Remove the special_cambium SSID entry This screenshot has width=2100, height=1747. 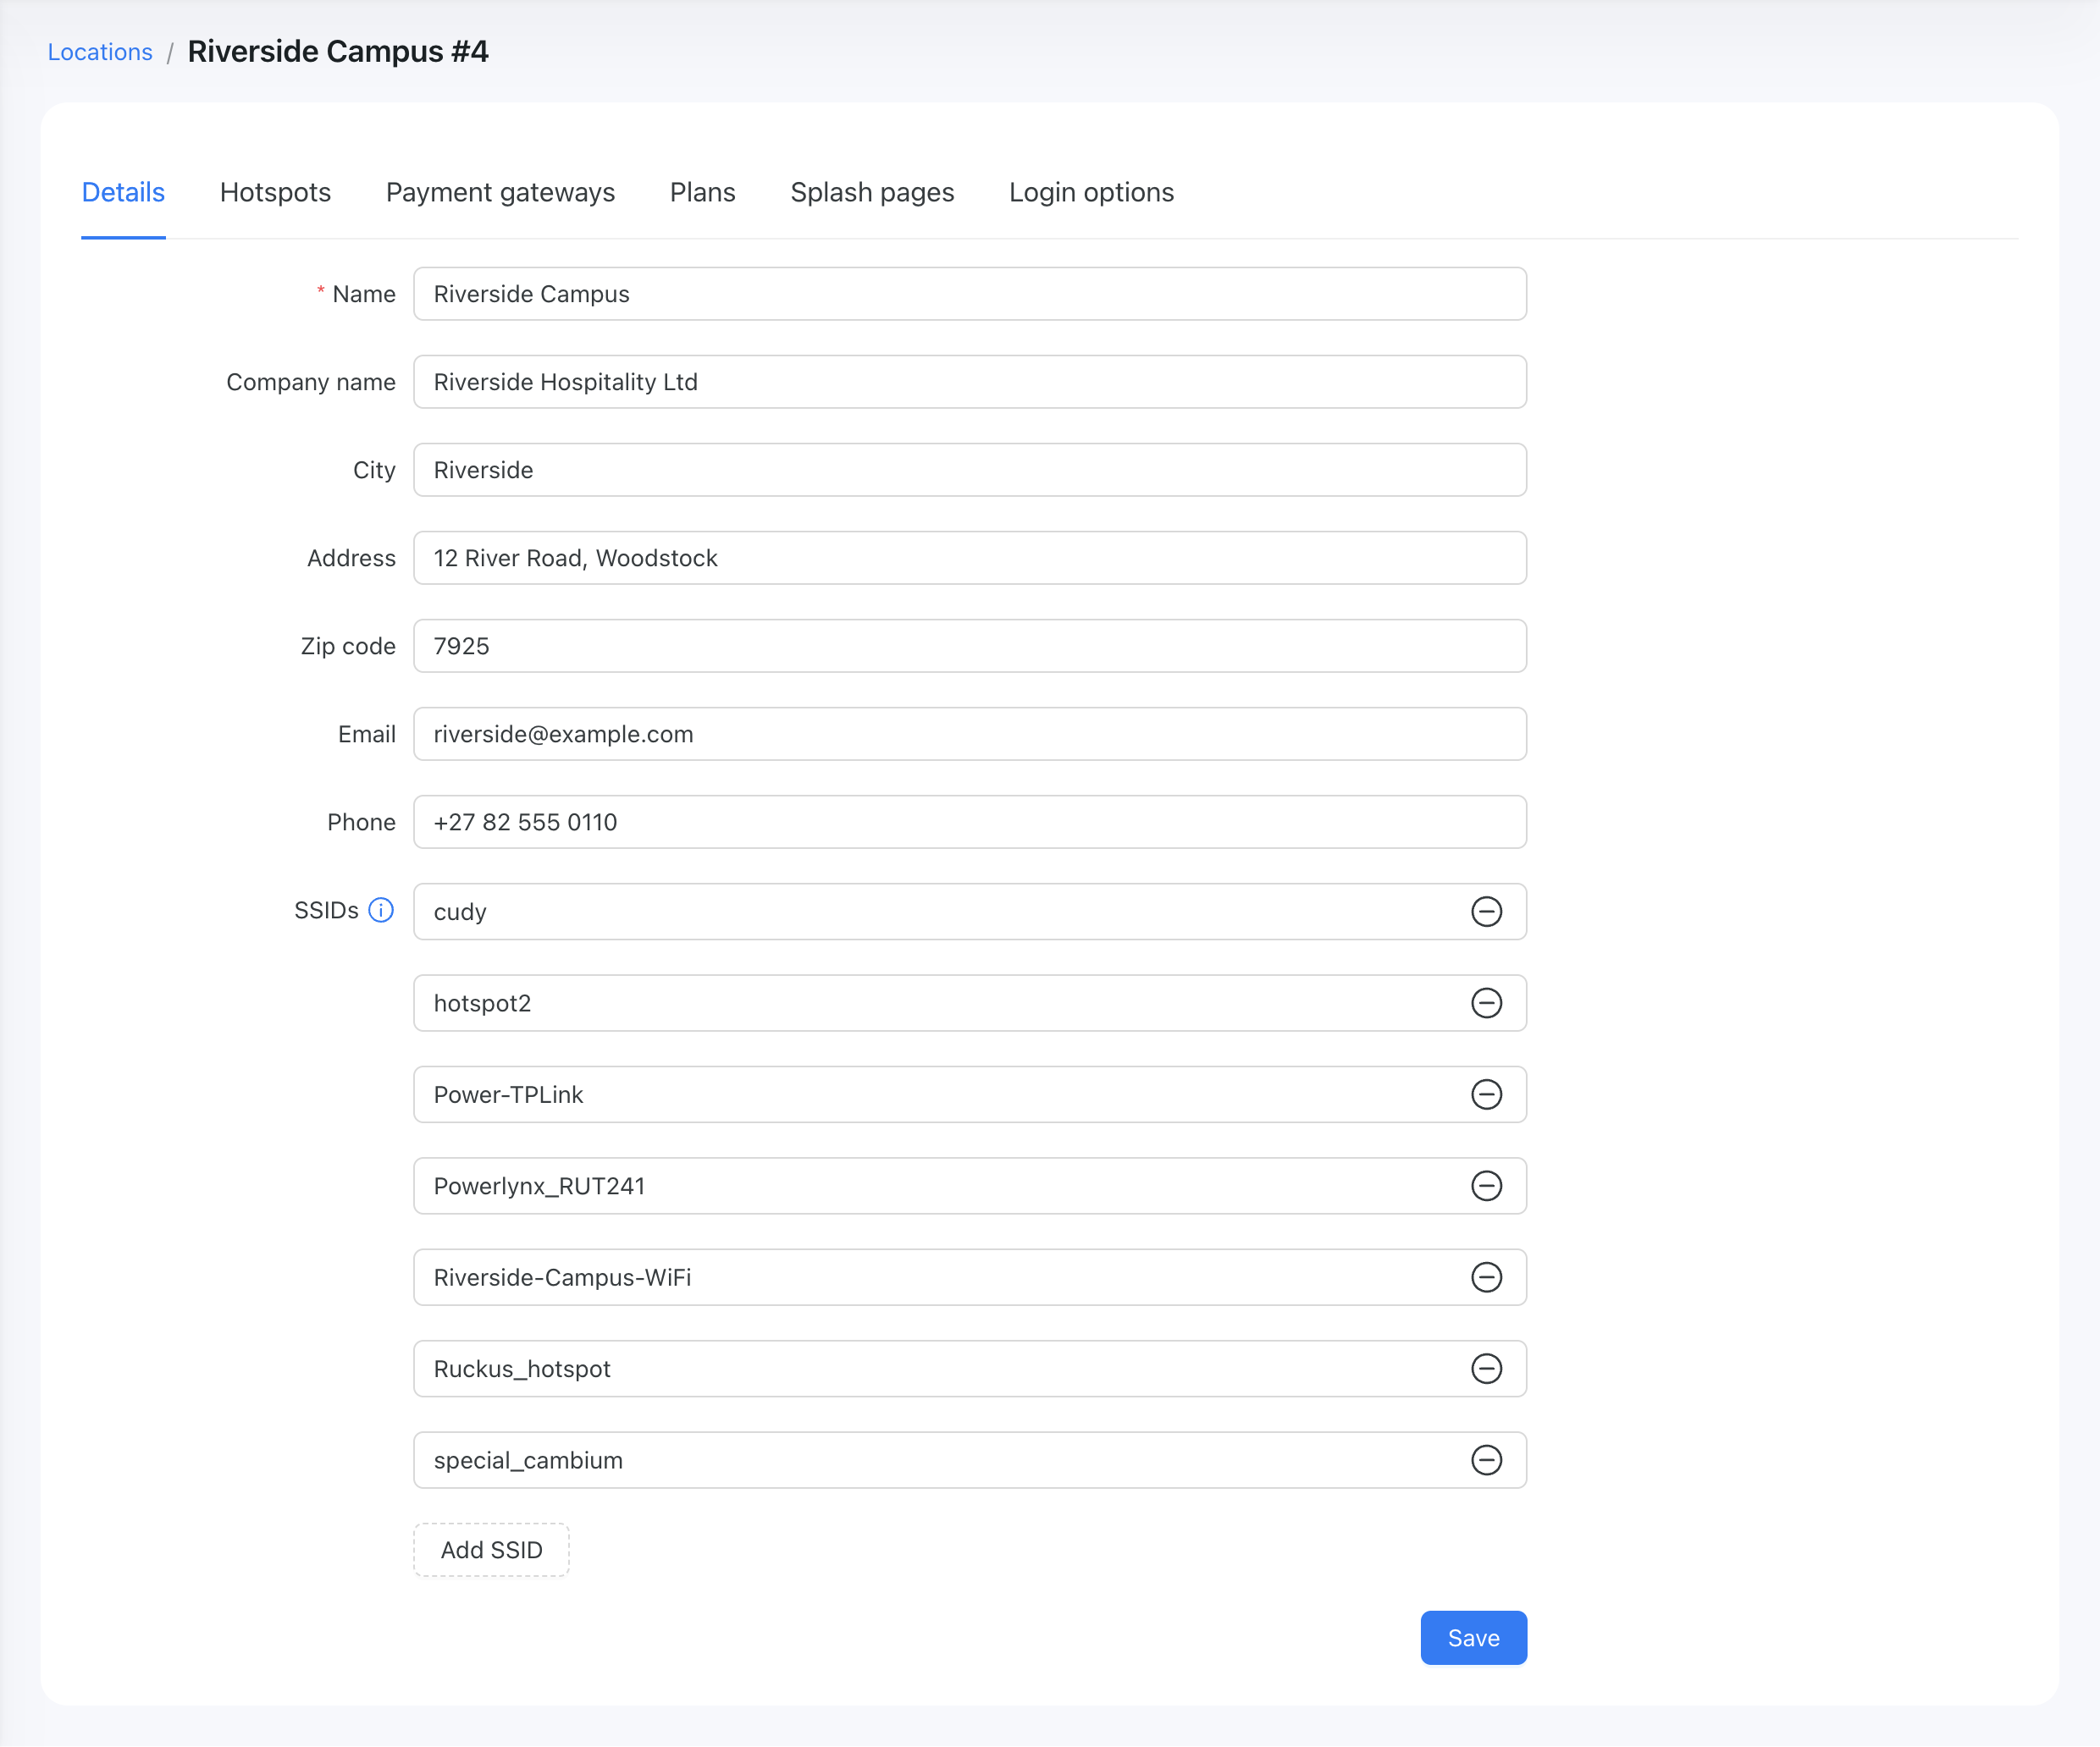tap(1486, 1460)
